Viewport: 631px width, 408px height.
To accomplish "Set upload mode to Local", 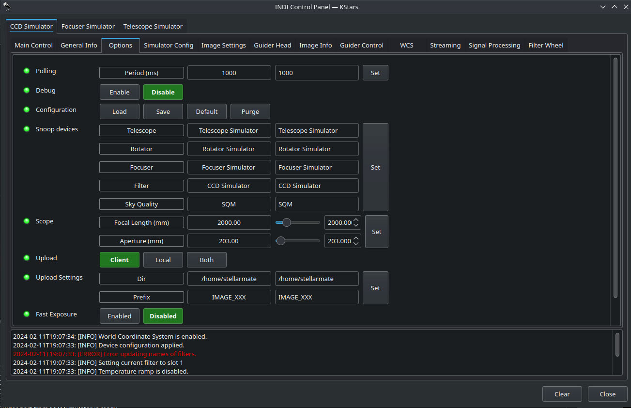I will 163,260.
